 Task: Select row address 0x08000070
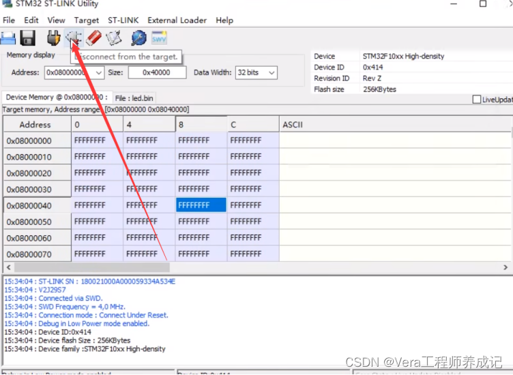point(37,254)
